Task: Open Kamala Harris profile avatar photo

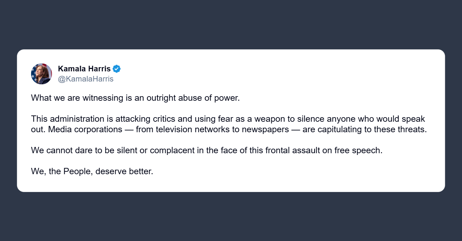Action: click(x=41, y=74)
